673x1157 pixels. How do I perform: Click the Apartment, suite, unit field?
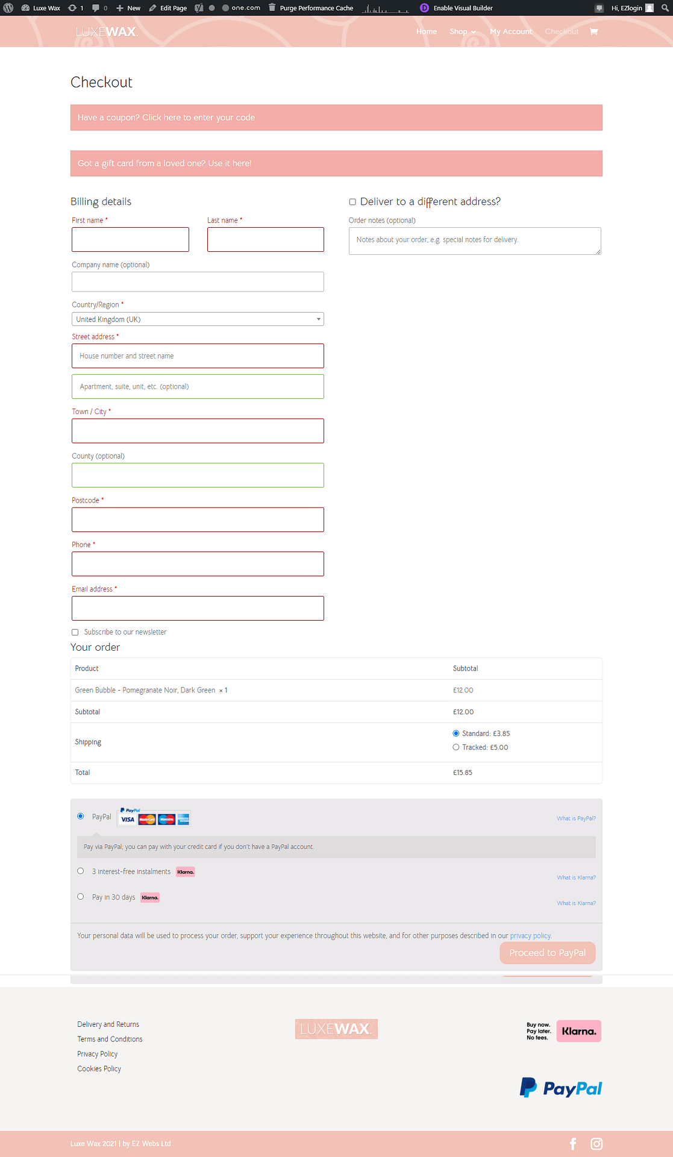(198, 386)
